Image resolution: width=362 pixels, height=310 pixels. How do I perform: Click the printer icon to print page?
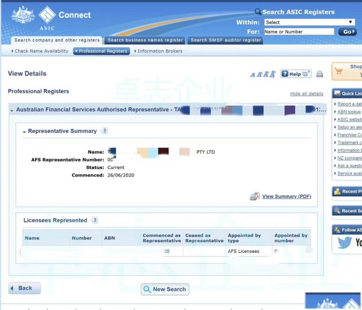(320, 74)
